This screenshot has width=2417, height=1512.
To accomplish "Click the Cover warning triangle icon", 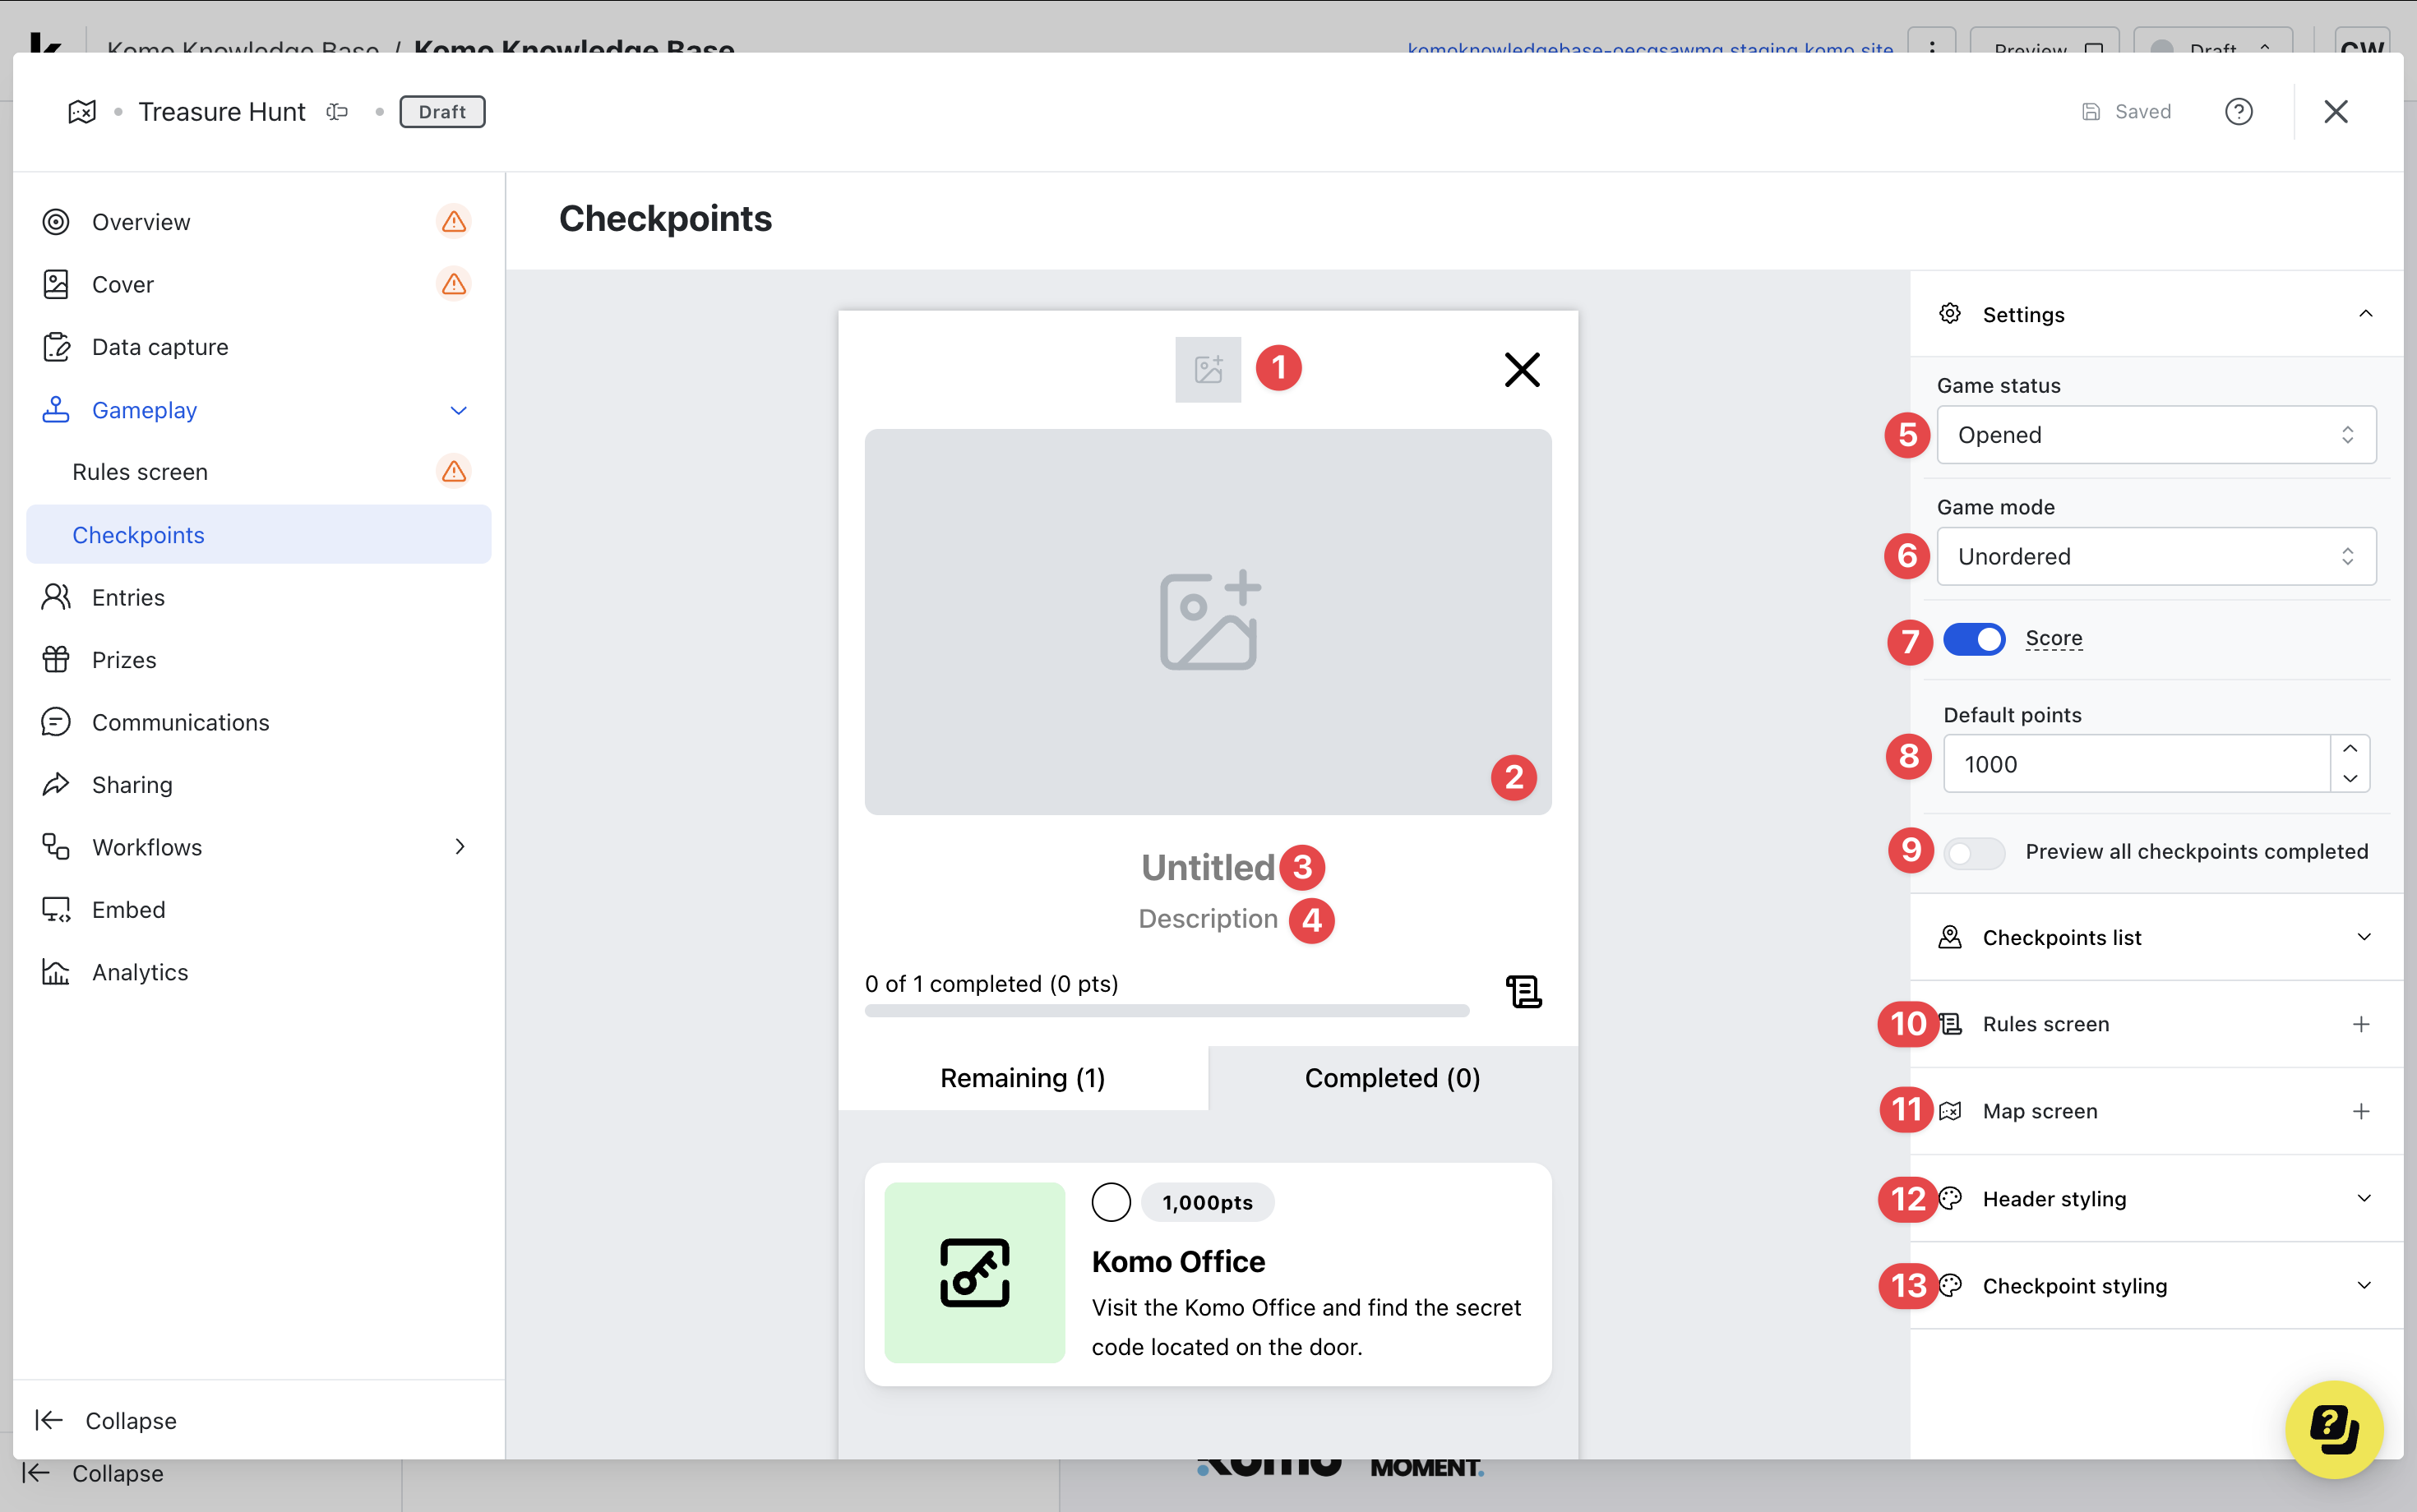I will pos(453,284).
